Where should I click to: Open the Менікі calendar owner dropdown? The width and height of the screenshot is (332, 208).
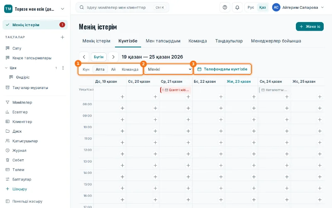[168, 69]
